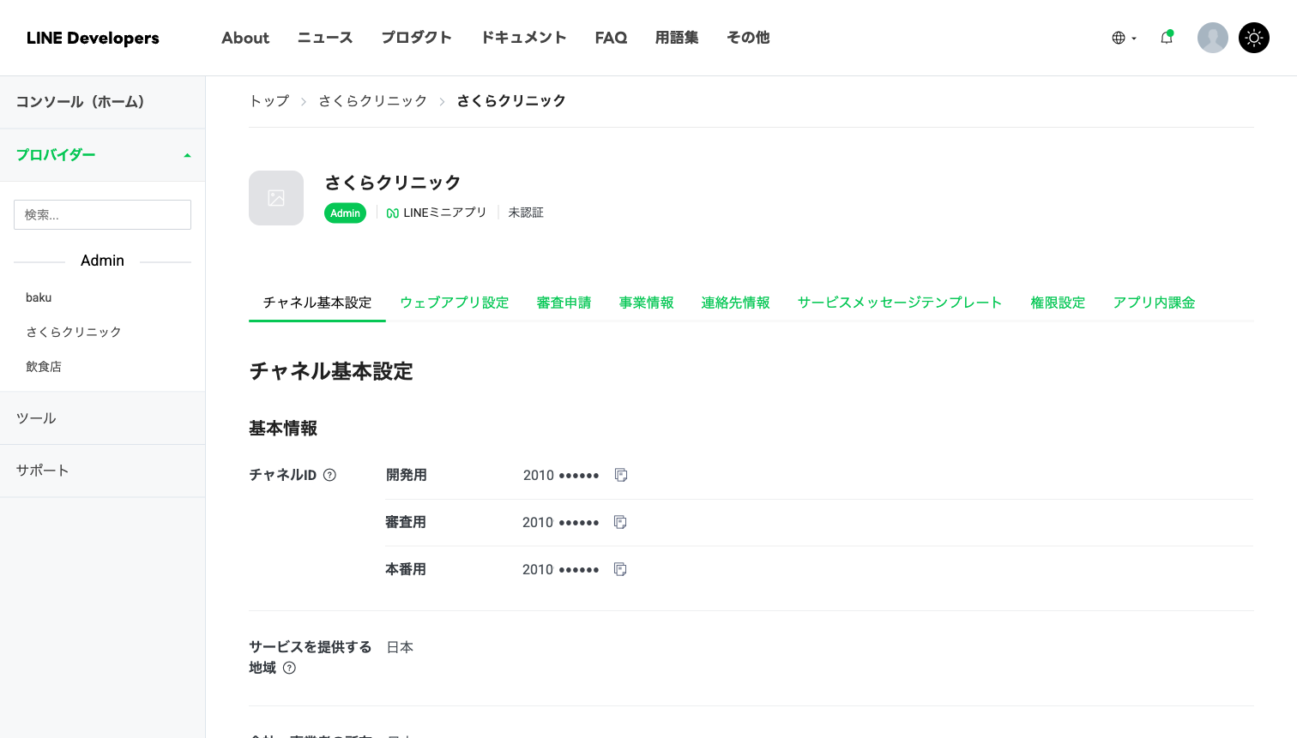Click the 未認証 status label
Image resolution: width=1297 pixels, height=738 pixels.
pyautogui.click(x=526, y=213)
